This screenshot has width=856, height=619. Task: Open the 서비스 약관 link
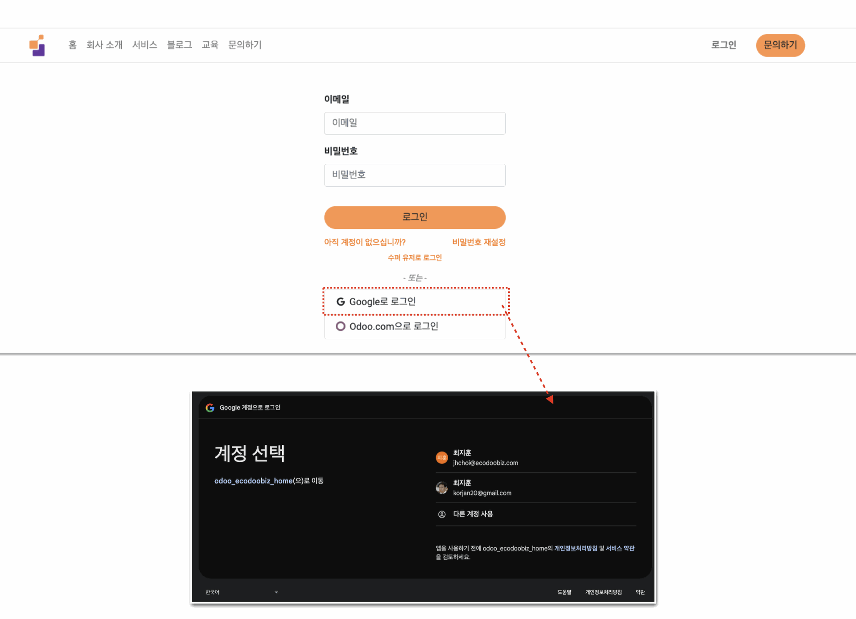(620, 549)
